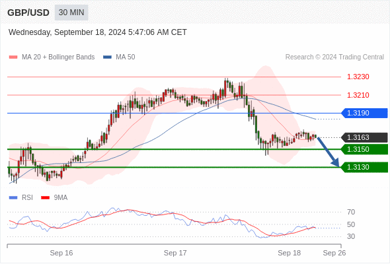Click the RSI 70 axis value
Viewport: 390px width, 264px height.
click(x=351, y=212)
